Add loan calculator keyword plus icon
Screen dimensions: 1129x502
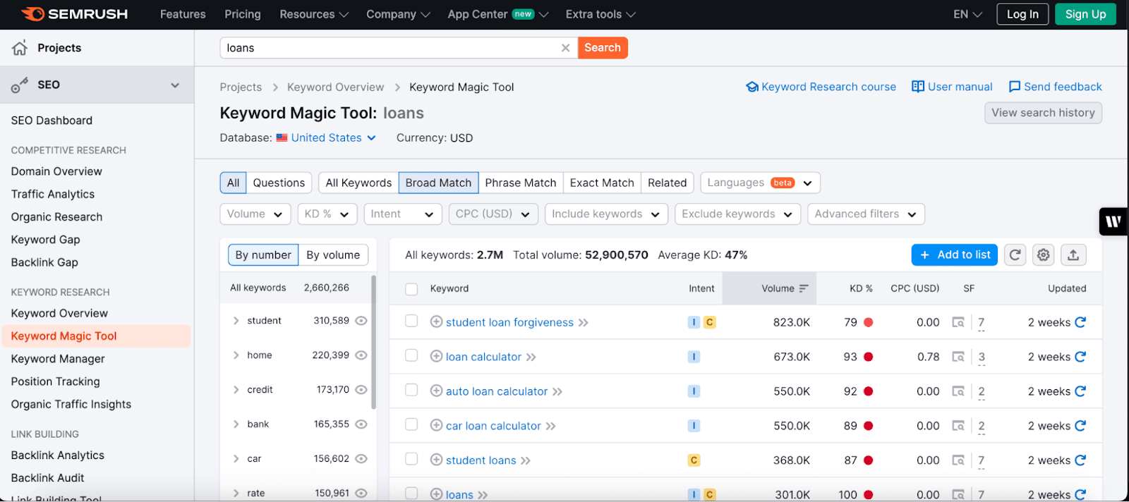pos(436,357)
